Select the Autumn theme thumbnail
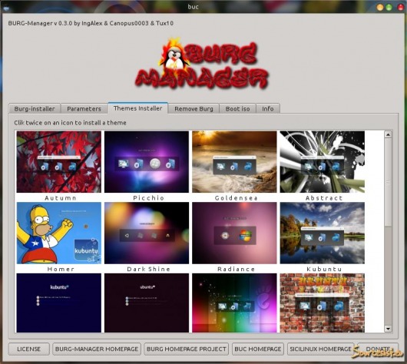The height and width of the screenshot is (364, 407). [59, 162]
